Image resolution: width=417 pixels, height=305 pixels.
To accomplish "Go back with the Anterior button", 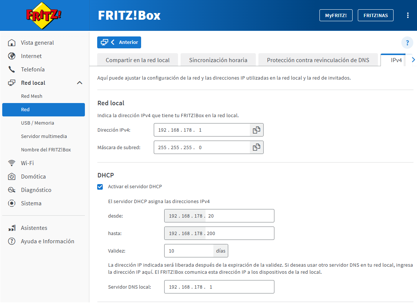I will point(119,42).
